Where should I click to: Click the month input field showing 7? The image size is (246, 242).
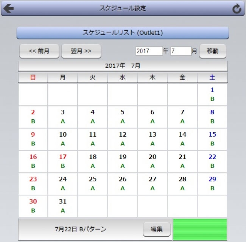(x=181, y=51)
